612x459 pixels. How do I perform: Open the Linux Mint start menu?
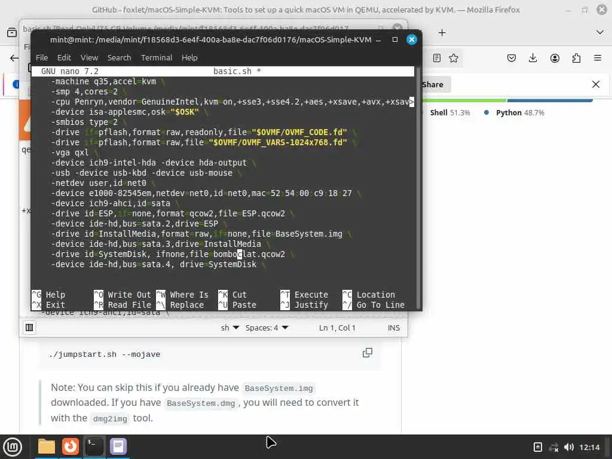tap(13, 446)
